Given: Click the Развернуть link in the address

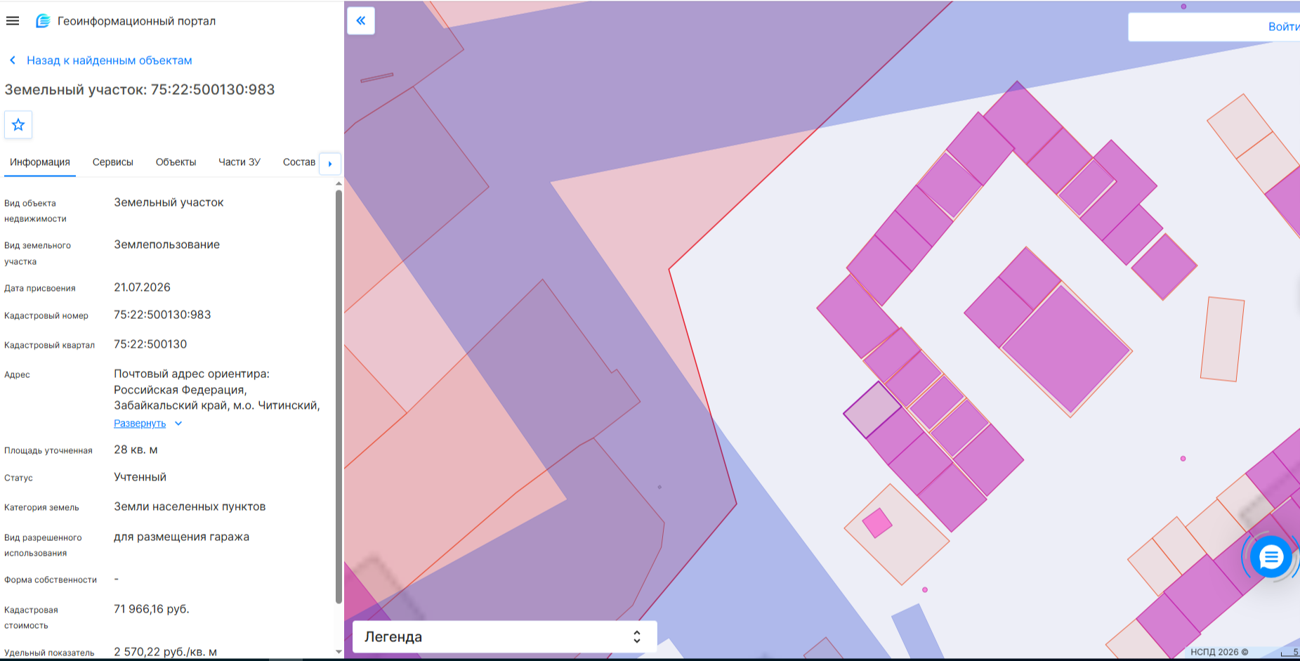Looking at the screenshot, I should 140,424.
